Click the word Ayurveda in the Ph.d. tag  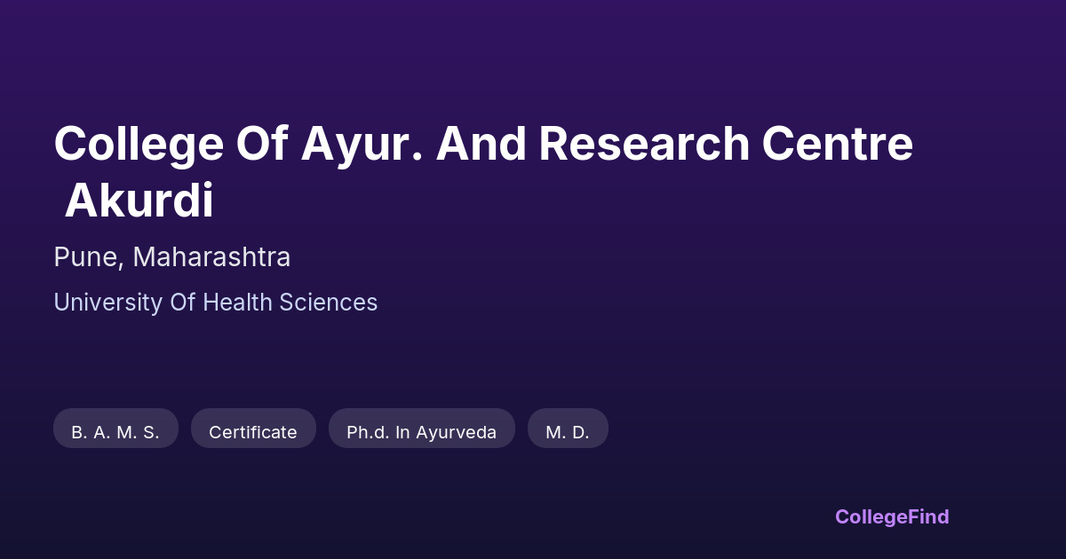pos(456,432)
